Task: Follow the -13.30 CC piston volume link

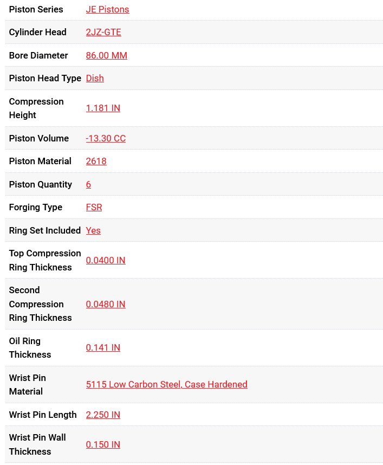Action: [x=106, y=138]
